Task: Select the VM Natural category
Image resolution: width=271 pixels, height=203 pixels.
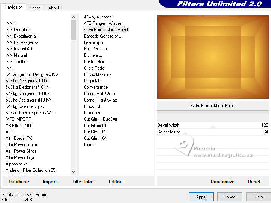Action: pos(17,55)
